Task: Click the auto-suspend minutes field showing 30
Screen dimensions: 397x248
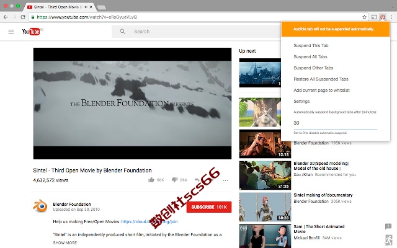Action: pos(335,123)
